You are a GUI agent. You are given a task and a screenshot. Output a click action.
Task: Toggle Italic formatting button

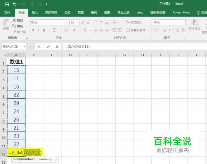click(38, 30)
